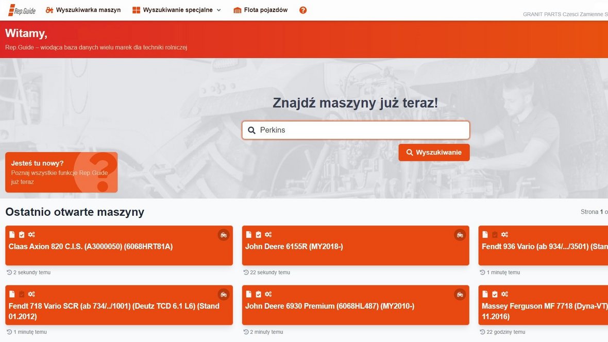The width and height of the screenshot is (608, 342).
Task: Click gears icon on Massey Ferguson card
Action: (504, 294)
